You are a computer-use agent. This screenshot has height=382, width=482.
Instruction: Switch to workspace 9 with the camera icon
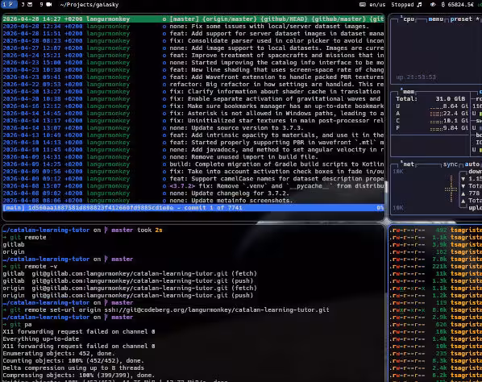point(45,4)
